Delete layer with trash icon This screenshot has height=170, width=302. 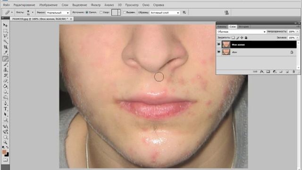[294, 71]
